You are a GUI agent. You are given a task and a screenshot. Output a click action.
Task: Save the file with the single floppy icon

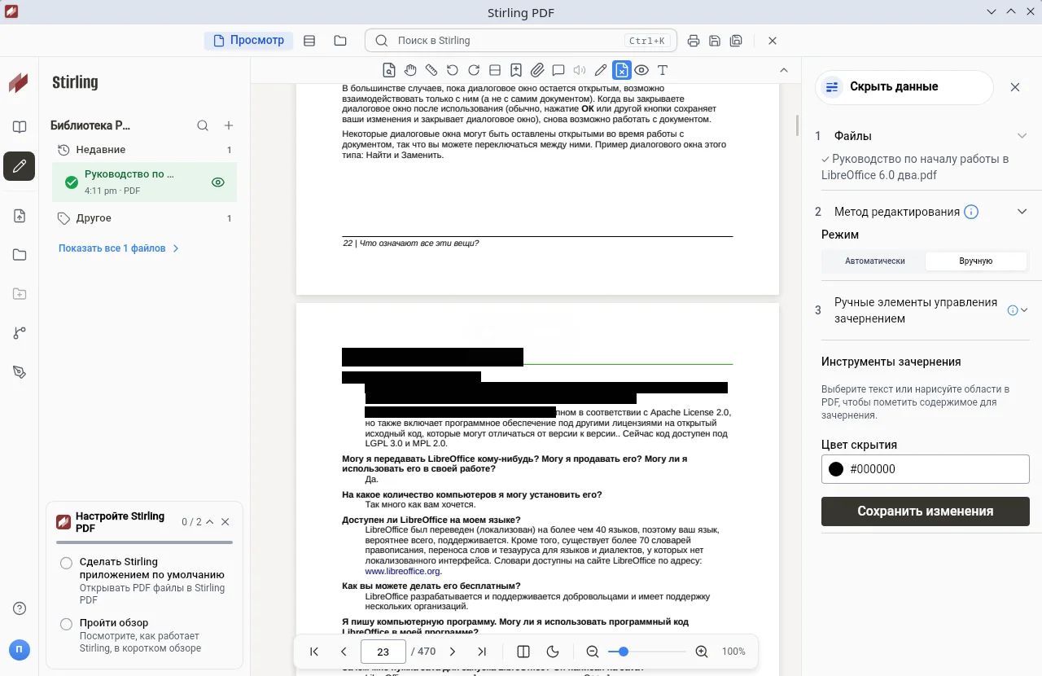click(x=715, y=41)
